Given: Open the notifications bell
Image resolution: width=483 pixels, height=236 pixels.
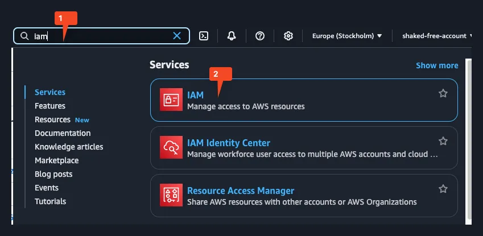Looking at the screenshot, I should click(x=232, y=36).
